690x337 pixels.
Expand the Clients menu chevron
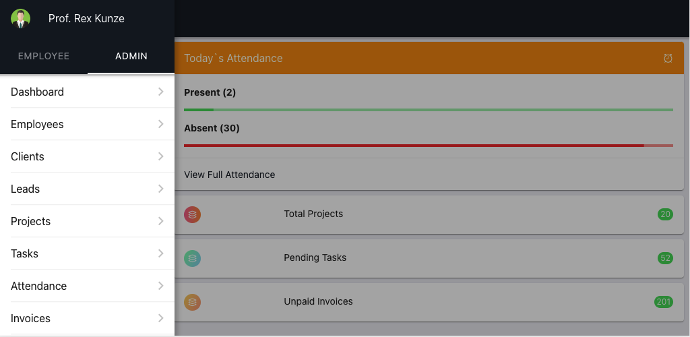160,156
